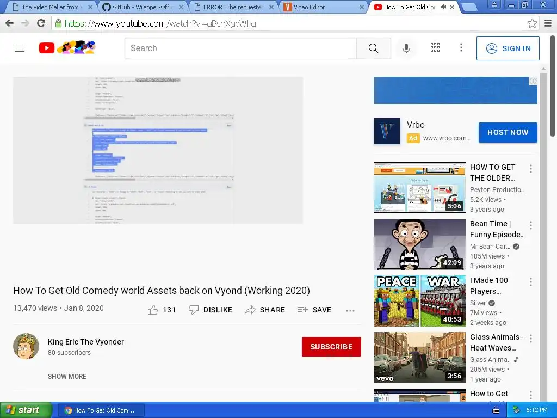Open PEACE WAR Minecraft thumbnail

419,300
